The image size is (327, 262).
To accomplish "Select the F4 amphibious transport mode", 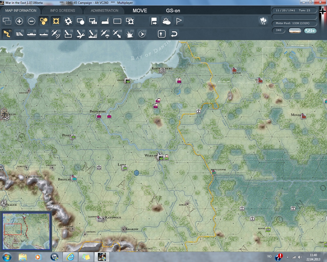I will [x=44, y=34].
